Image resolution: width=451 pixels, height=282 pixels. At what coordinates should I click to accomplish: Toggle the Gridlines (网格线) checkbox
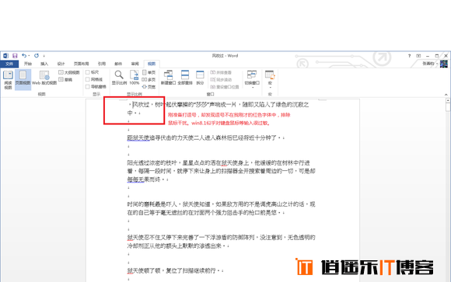point(87,79)
